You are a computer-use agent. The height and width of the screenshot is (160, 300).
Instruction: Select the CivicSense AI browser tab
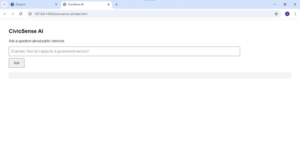(86, 4)
